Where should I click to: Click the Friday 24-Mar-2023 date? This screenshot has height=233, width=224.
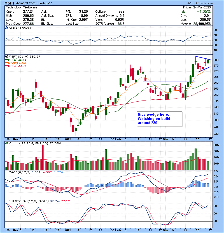click(197, 7)
